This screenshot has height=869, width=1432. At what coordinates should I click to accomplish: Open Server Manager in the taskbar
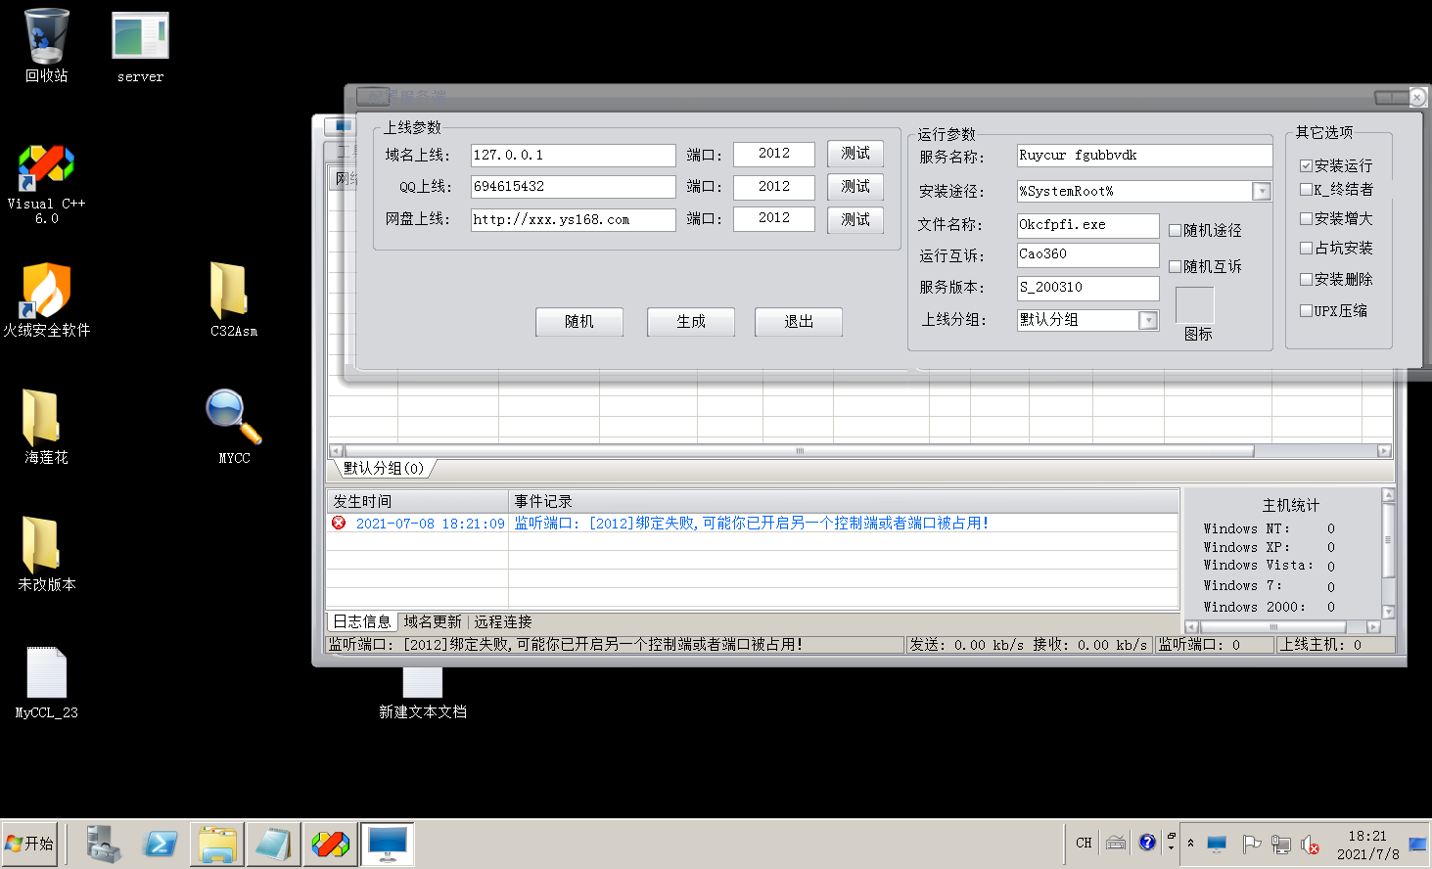[103, 844]
